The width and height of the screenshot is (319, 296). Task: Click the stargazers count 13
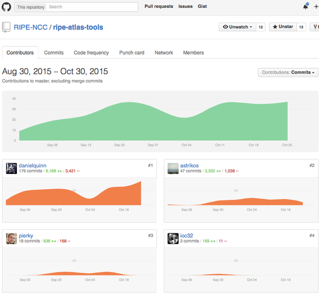coord(301,27)
